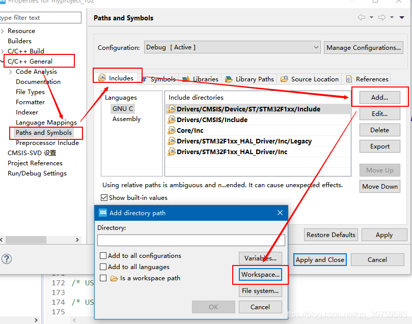Select Paths and Symbols tree item

pyautogui.click(x=44, y=132)
